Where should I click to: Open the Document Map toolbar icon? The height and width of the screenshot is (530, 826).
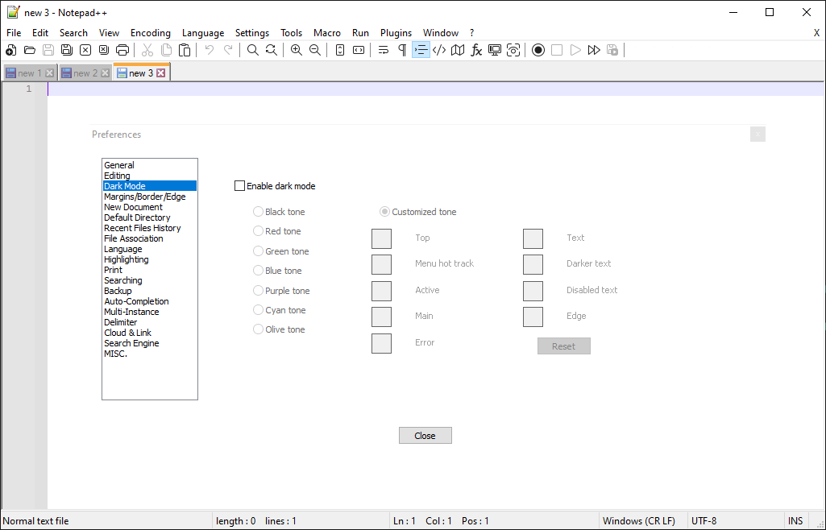click(x=458, y=50)
